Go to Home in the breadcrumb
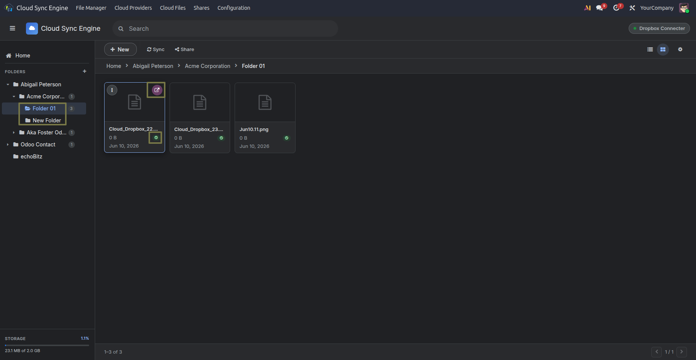The image size is (696, 360). (114, 66)
